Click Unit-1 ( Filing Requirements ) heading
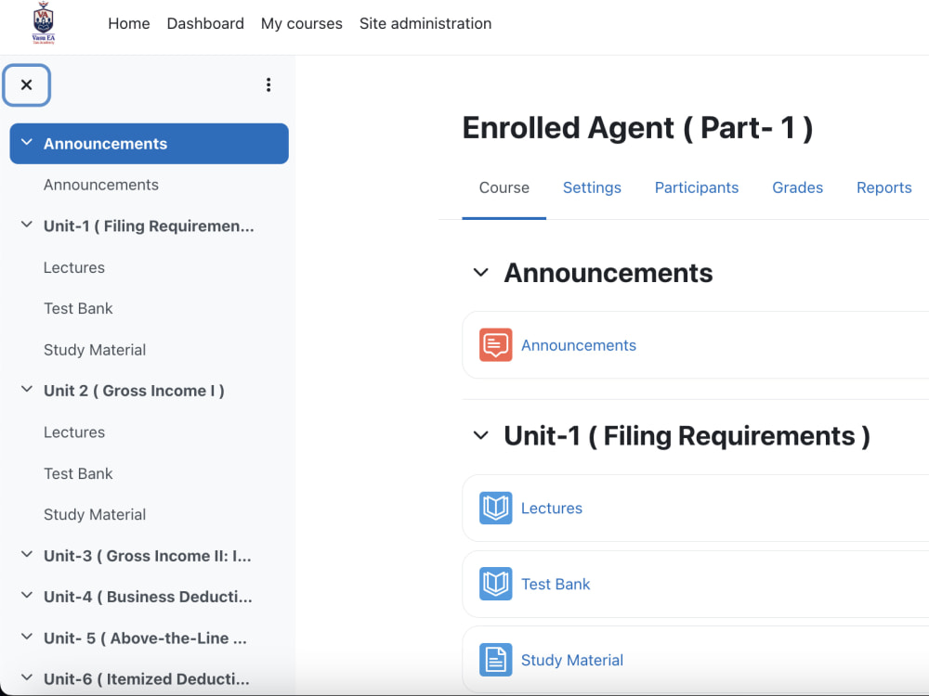Image resolution: width=929 pixels, height=696 pixels. point(687,437)
